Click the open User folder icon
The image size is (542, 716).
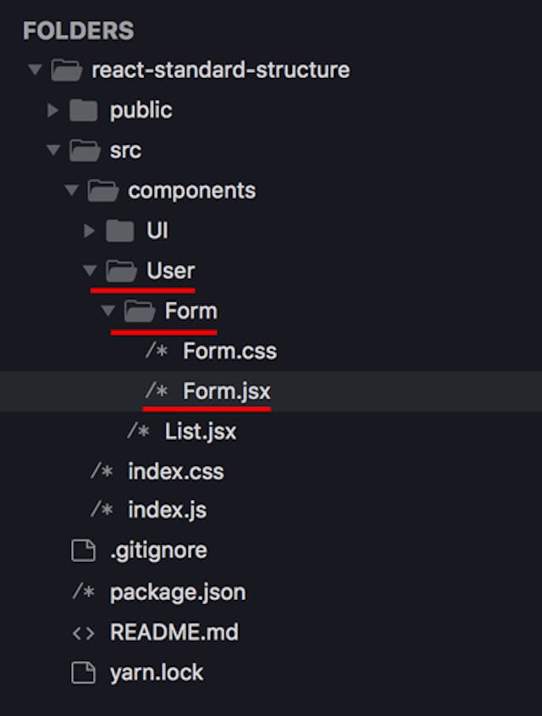(x=121, y=271)
